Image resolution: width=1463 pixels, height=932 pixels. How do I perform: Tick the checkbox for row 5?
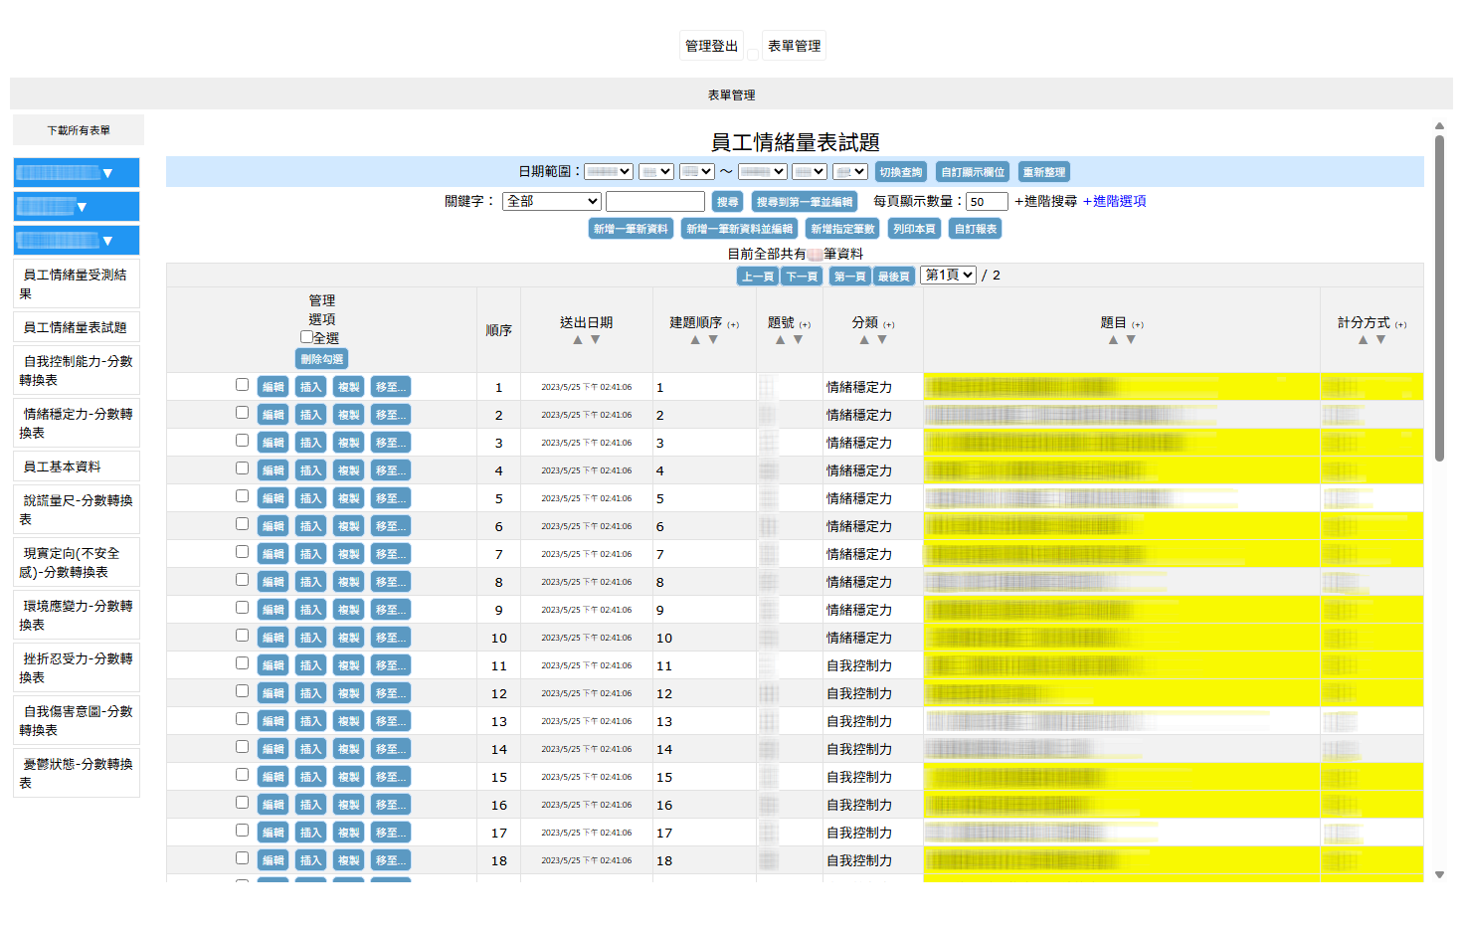[242, 496]
